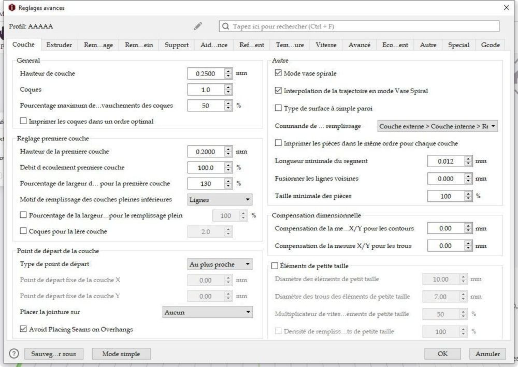
Task: Disable Mode vase spirale checkbox
Action: 278,73
